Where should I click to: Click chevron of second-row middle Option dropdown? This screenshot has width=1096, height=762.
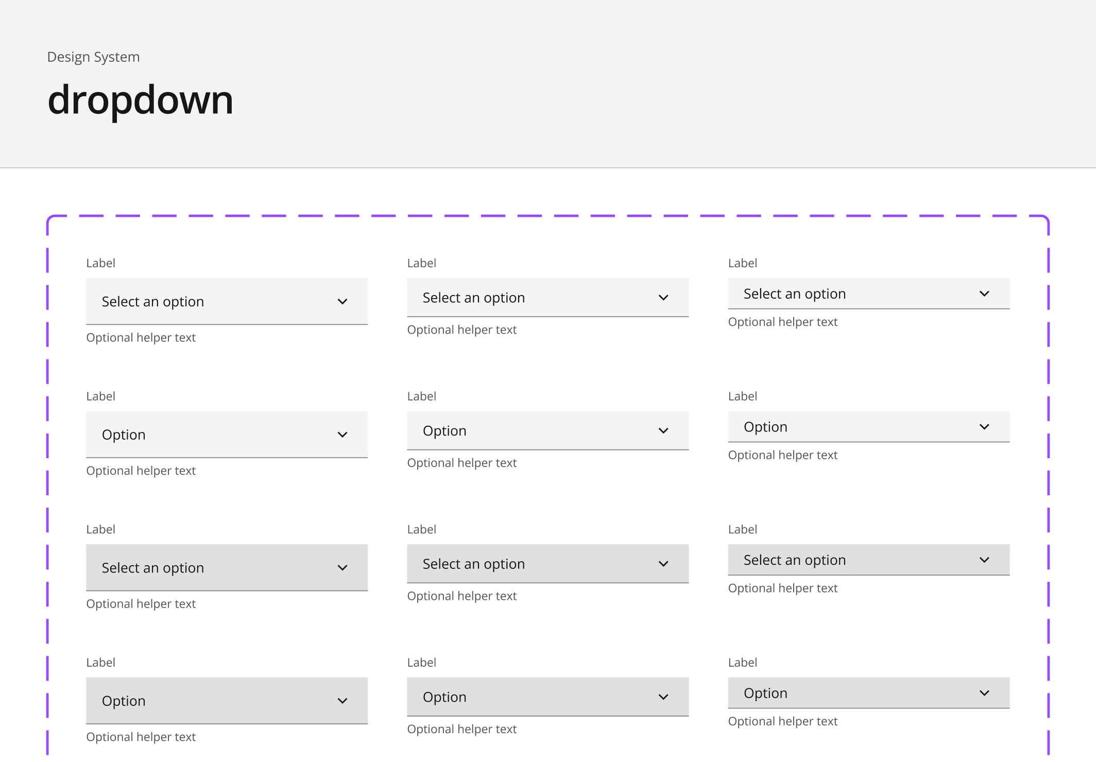(x=663, y=431)
